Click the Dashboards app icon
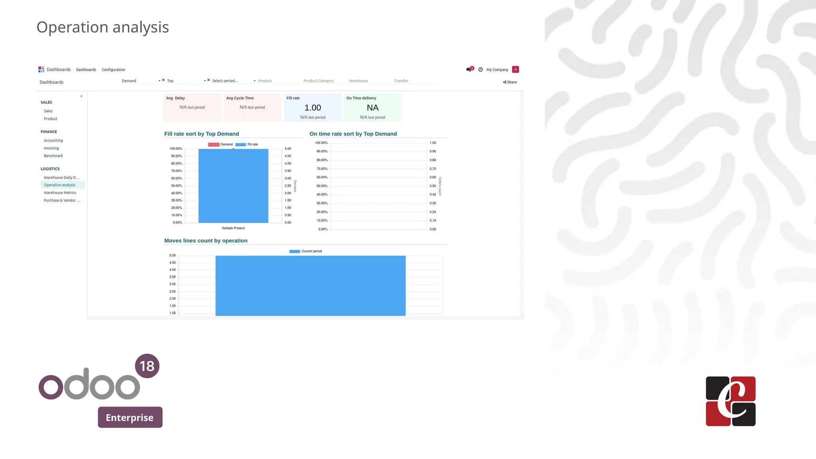This screenshot has width=816, height=459. [x=41, y=69]
